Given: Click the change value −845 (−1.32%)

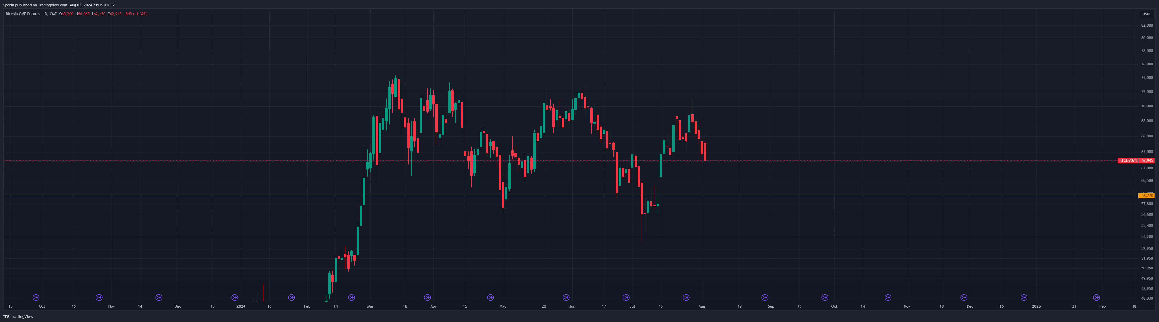Looking at the screenshot, I should [136, 14].
